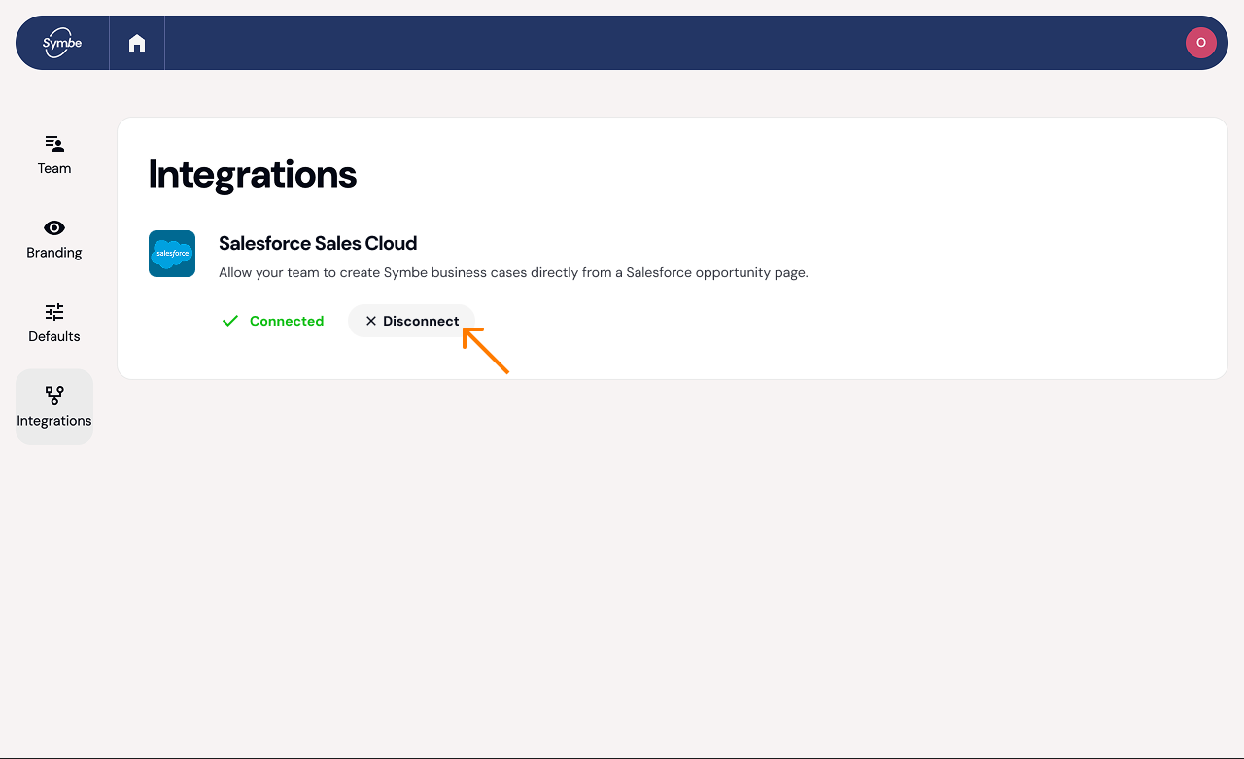
Task: Open the Branding sidebar section
Action: pyautogui.click(x=54, y=239)
